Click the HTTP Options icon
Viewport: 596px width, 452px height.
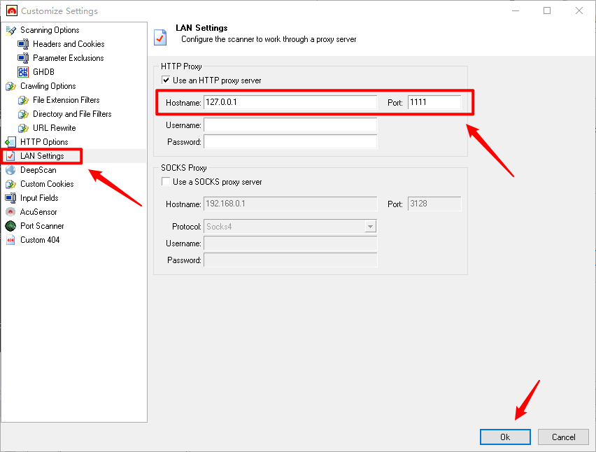click(x=10, y=142)
